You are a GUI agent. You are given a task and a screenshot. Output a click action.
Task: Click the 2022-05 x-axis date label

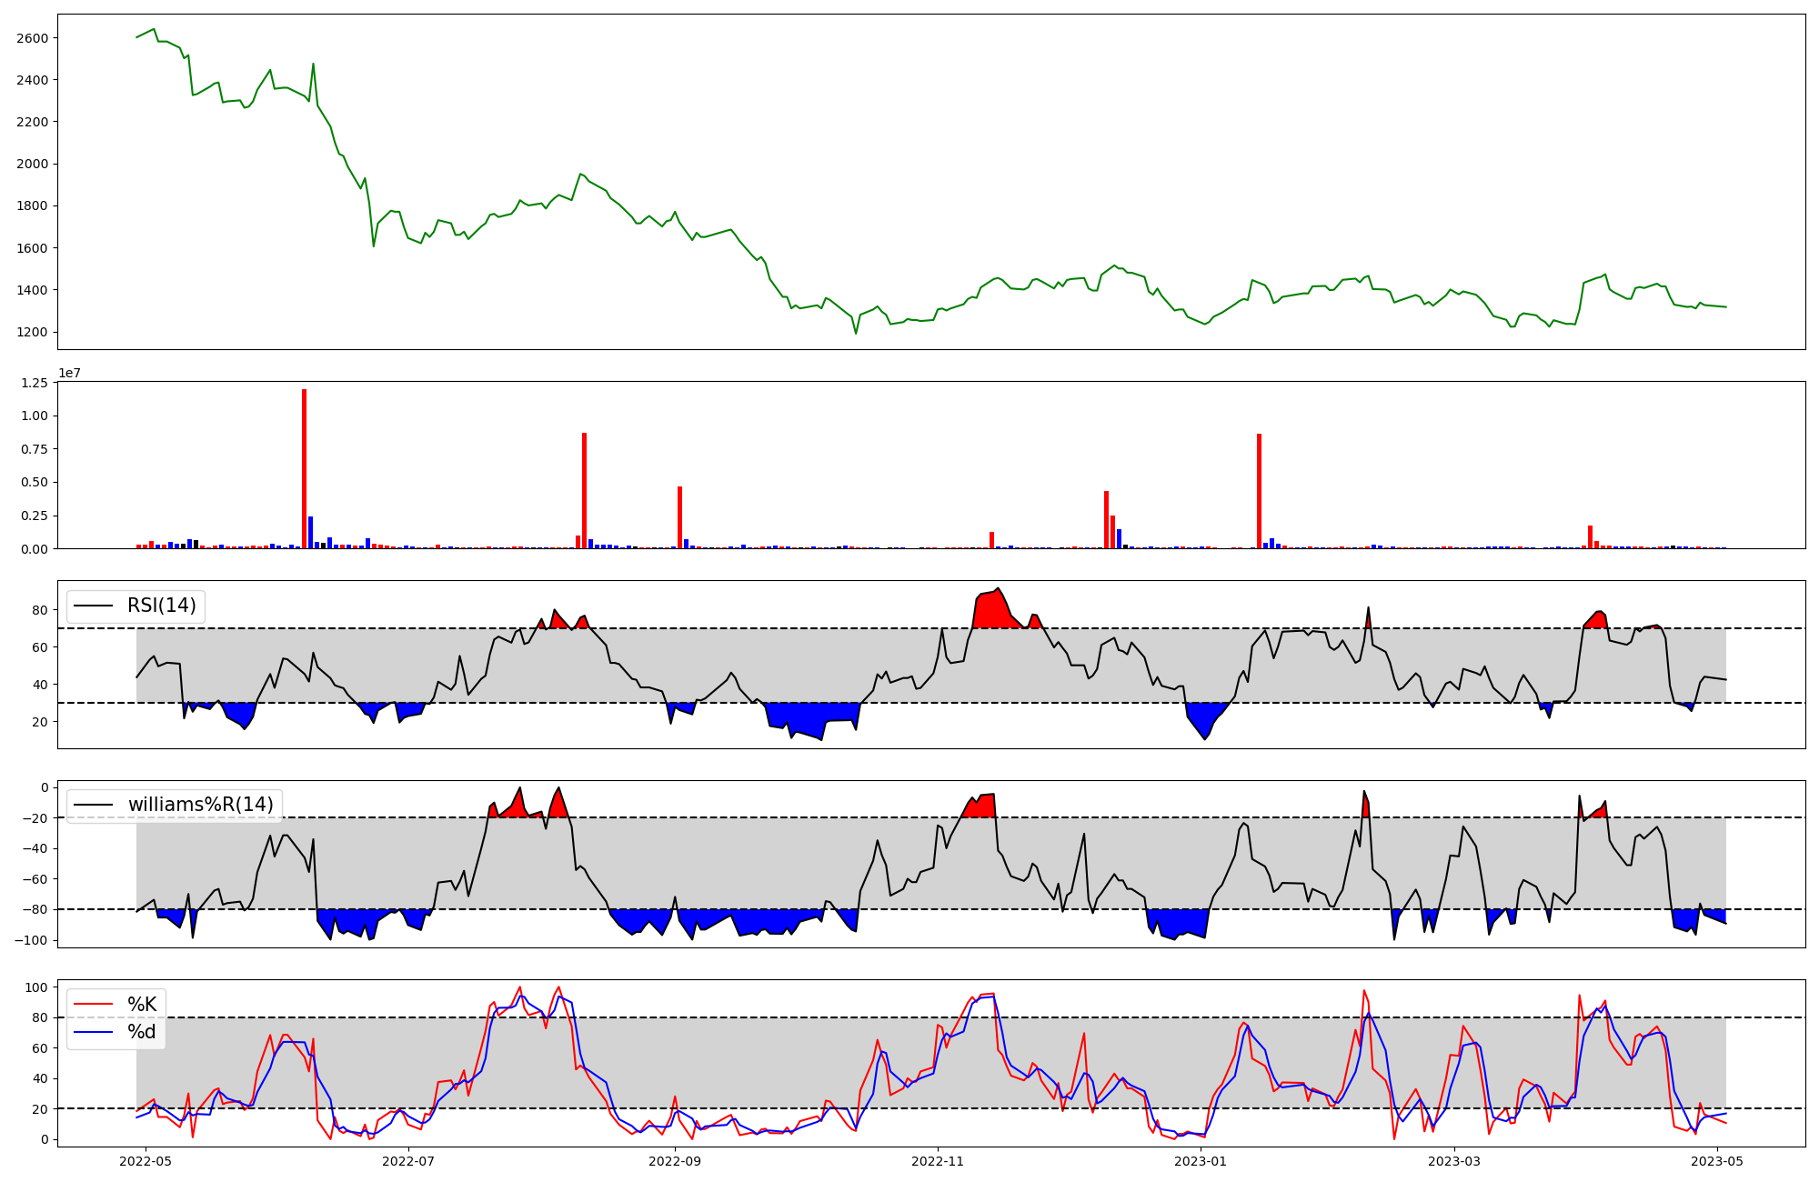click(146, 1161)
